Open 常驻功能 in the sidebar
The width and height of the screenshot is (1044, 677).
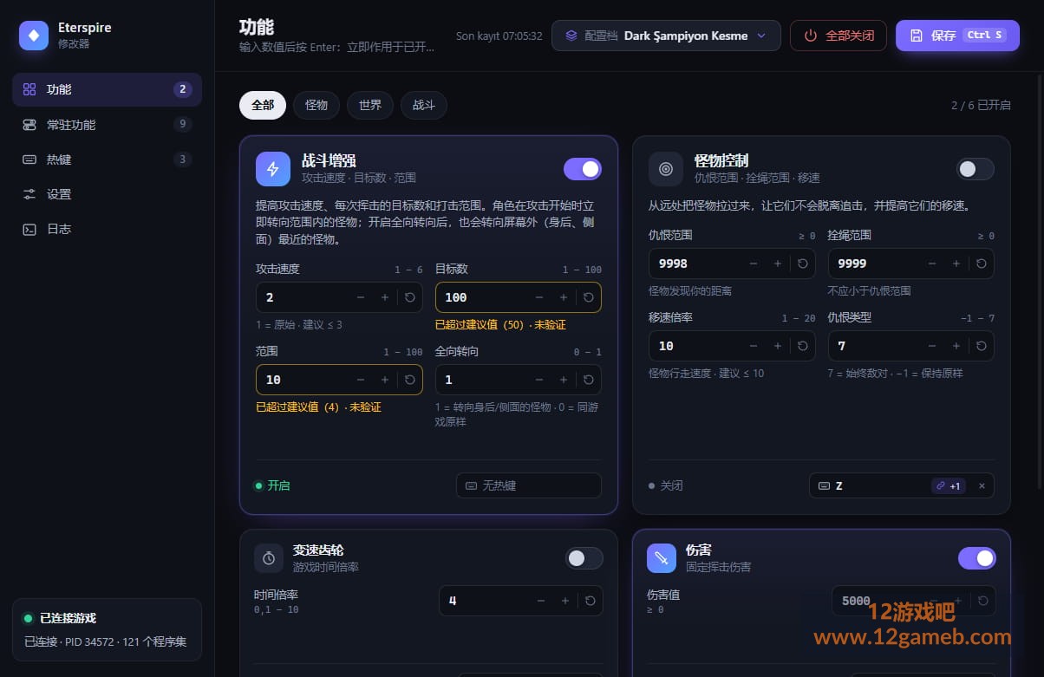[x=107, y=125]
